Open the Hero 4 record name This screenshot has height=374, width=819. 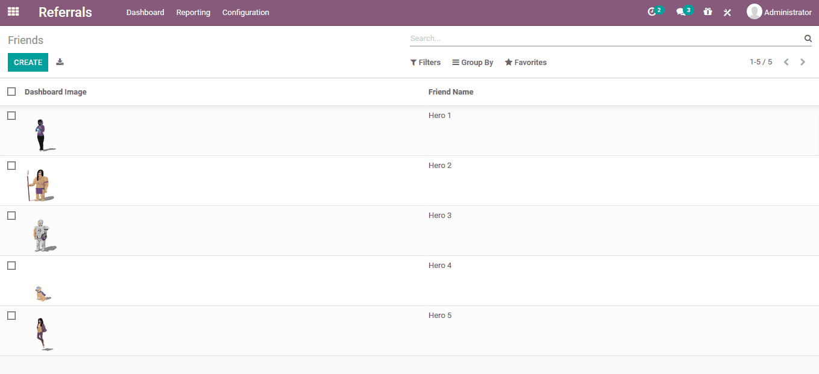[440, 266]
